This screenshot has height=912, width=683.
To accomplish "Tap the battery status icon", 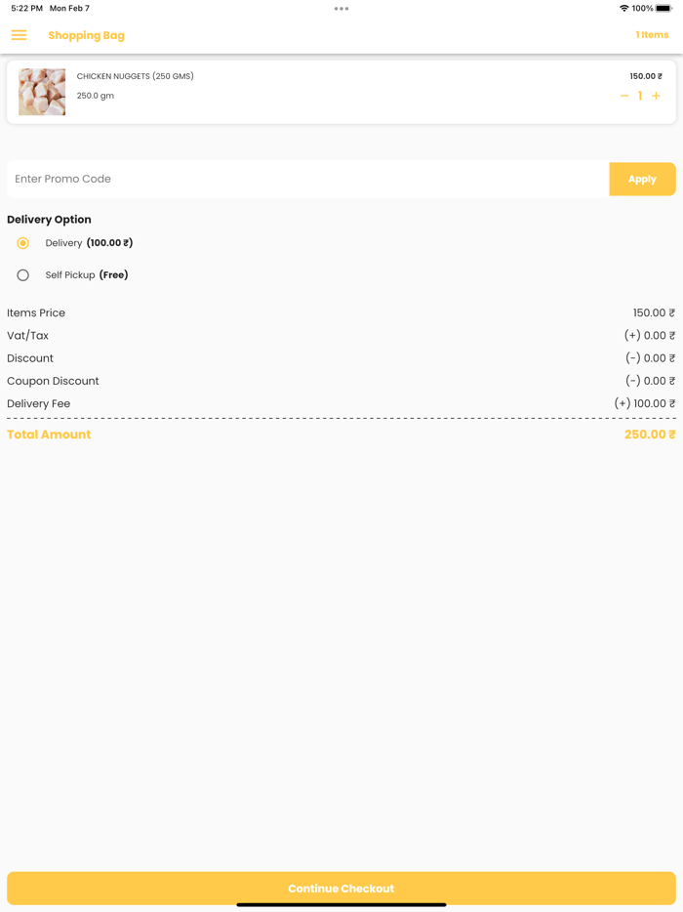I will (663, 9).
